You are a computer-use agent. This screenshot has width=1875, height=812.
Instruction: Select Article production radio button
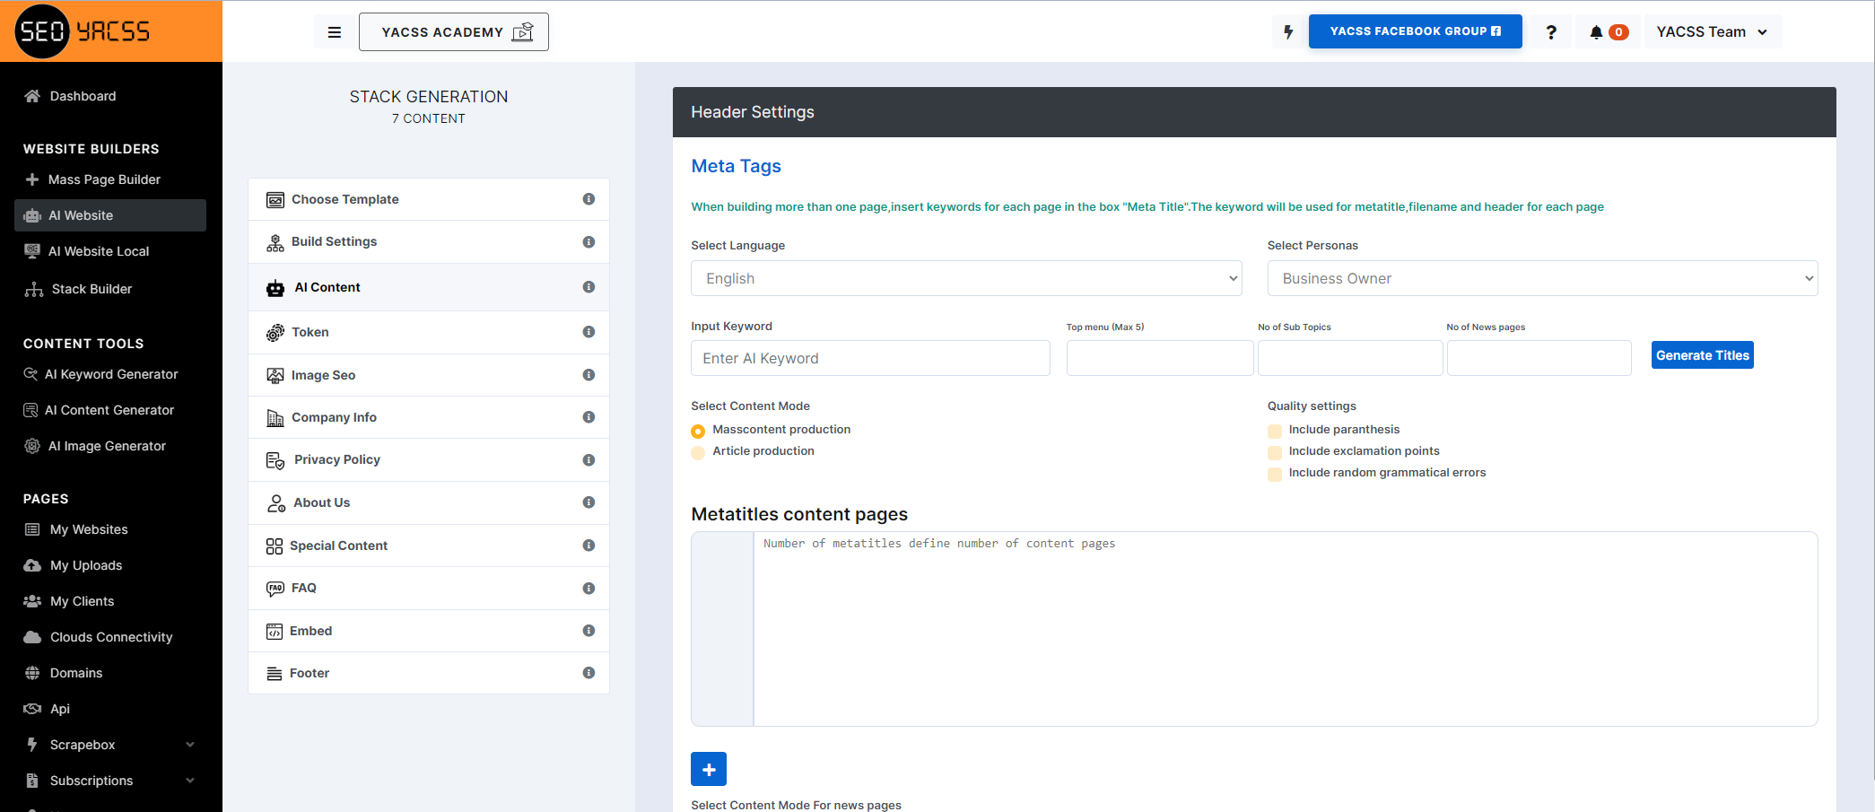(698, 452)
